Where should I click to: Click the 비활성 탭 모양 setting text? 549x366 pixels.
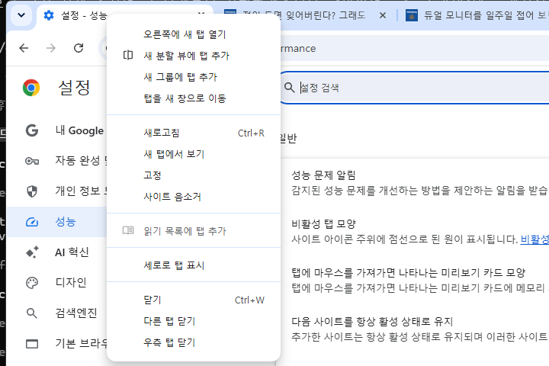323,224
